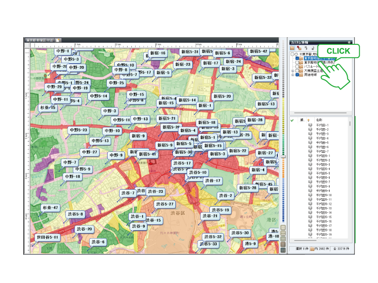This screenshot has width=378, height=283.
Task: Toggle the 13東京都 root node checkbox
Action: tap(292, 54)
